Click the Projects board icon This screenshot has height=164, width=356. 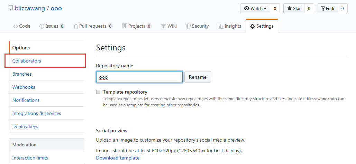[x=124, y=26]
